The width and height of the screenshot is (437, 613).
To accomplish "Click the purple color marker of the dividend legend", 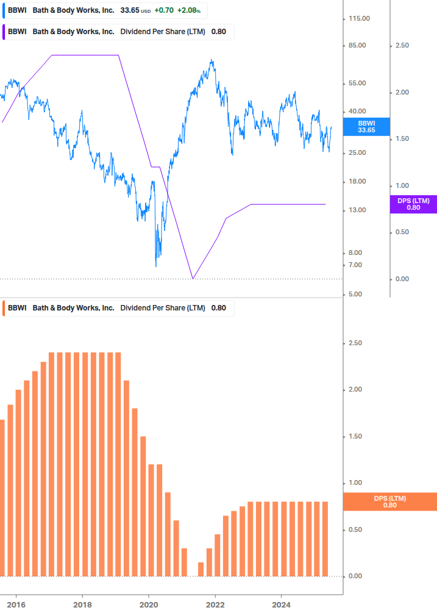I will (4, 32).
